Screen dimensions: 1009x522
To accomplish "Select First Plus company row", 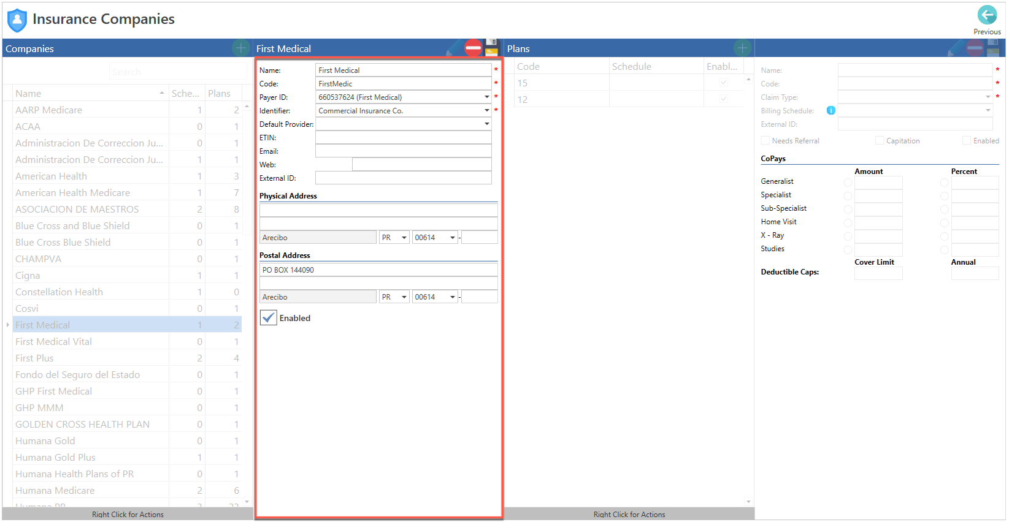I will point(127,358).
